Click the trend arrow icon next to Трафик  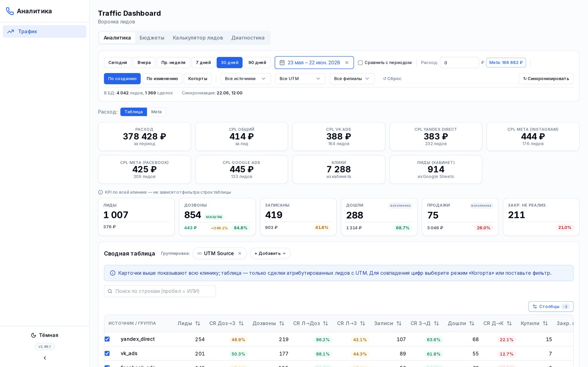coord(11,32)
